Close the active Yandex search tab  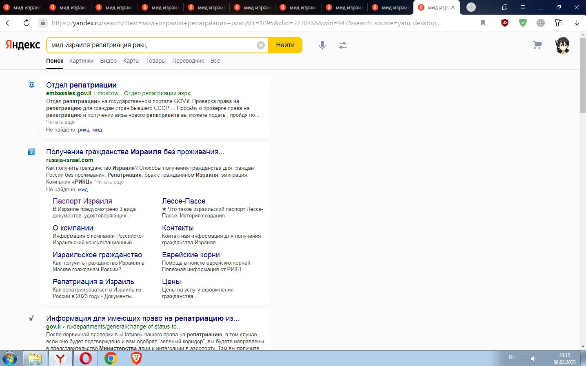pyautogui.click(x=453, y=7)
